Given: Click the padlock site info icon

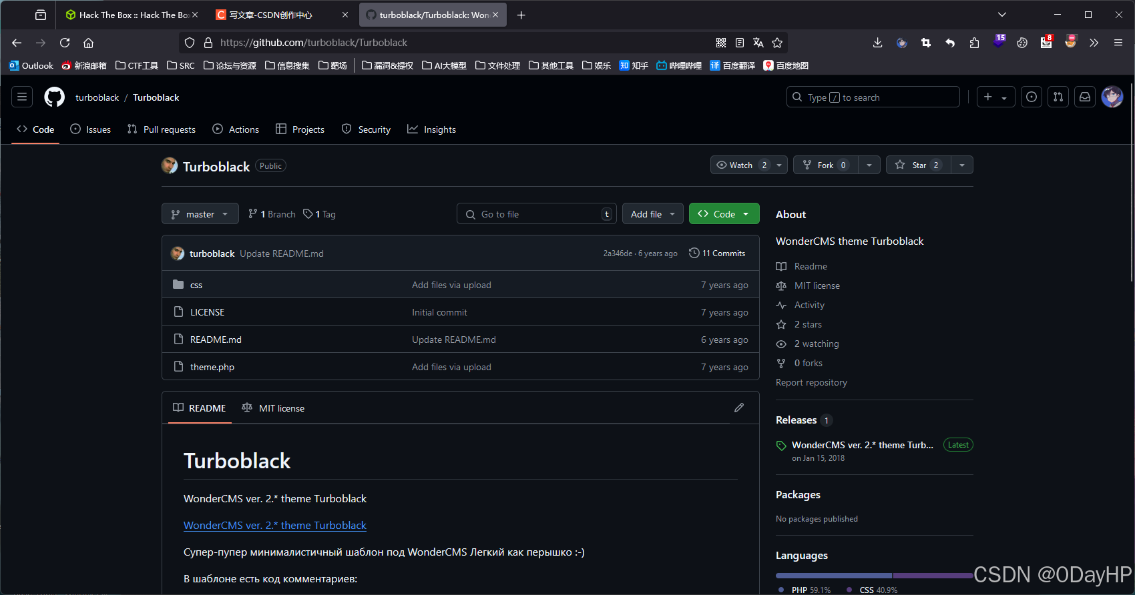Looking at the screenshot, I should [208, 43].
